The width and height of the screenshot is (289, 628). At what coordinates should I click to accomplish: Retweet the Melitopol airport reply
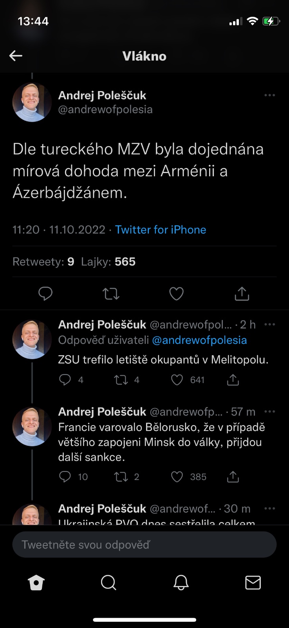click(x=121, y=380)
